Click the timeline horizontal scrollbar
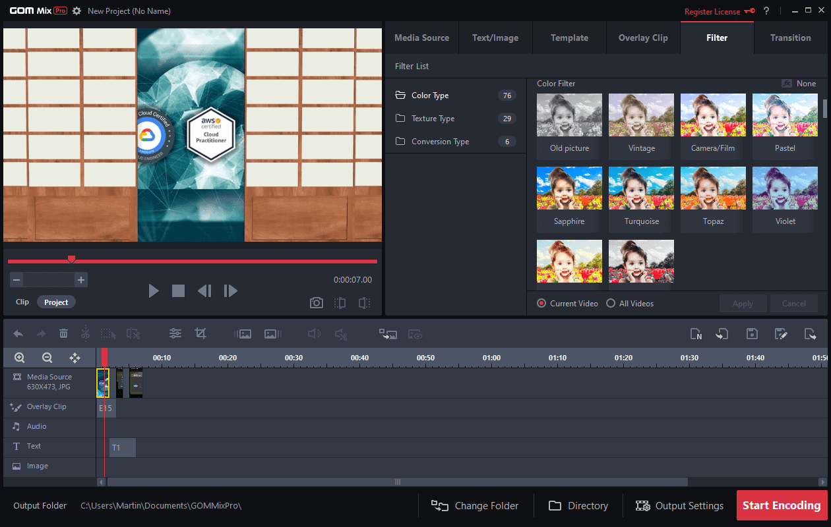 pyautogui.click(x=398, y=482)
